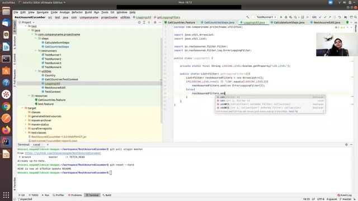Open the Navigate menu
The width and height of the screenshot is (358, 201).
tap(43, 12)
